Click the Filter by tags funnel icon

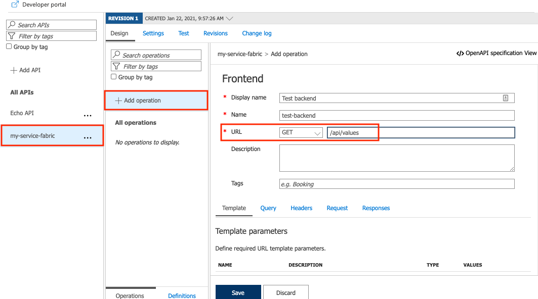click(x=12, y=35)
